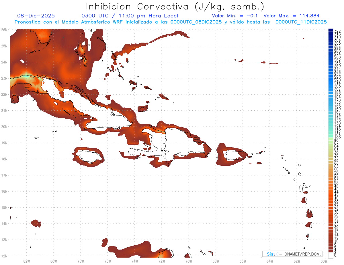Click the 14N latitude axis label
The image size is (344, 265).
pyautogui.click(x=4, y=224)
